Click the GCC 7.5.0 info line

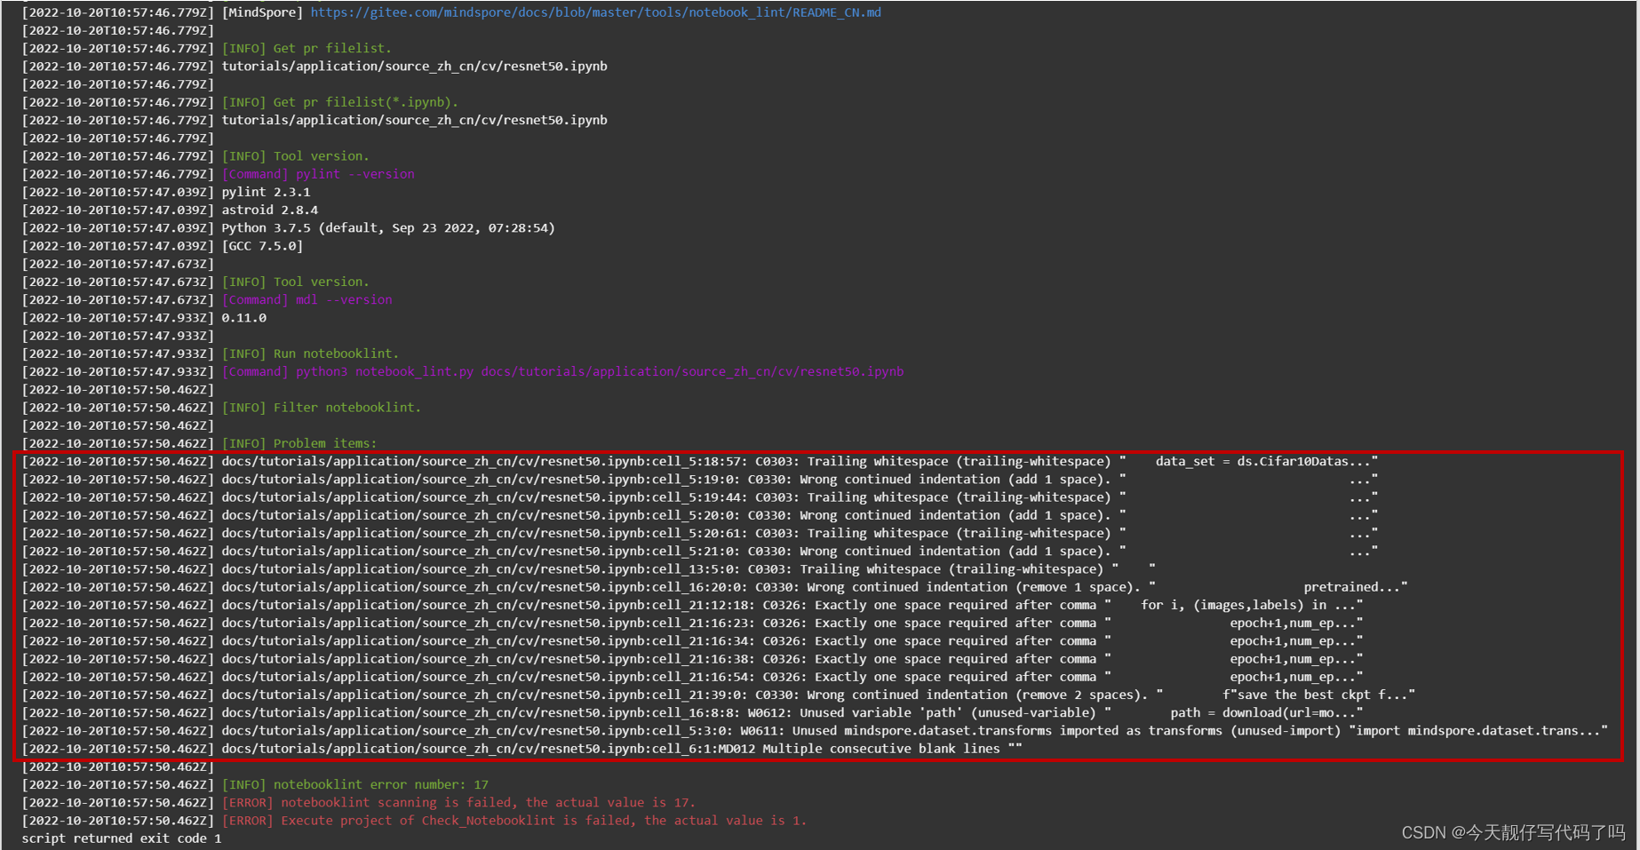[263, 246]
